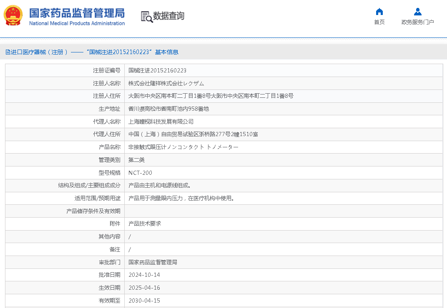Select approving department 国家药品监督管理局 value

click(153, 262)
